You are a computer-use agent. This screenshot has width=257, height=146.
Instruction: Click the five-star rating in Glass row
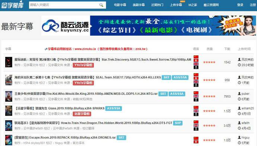click(x=209, y=111)
